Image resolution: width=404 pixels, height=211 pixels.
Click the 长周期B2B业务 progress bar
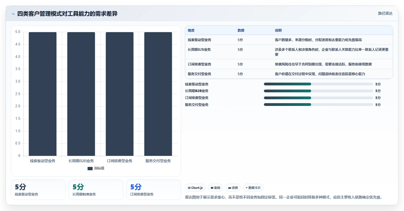click(318, 91)
